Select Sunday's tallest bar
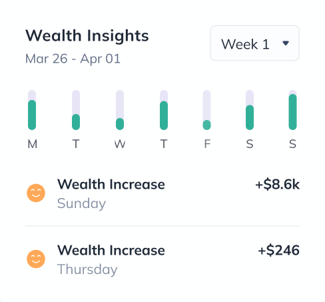Image resolution: width=325 pixels, height=302 pixels. [x=292, y=110]
